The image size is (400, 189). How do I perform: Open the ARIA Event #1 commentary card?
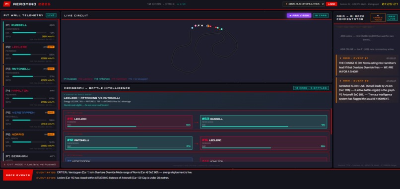pos(366,65)
